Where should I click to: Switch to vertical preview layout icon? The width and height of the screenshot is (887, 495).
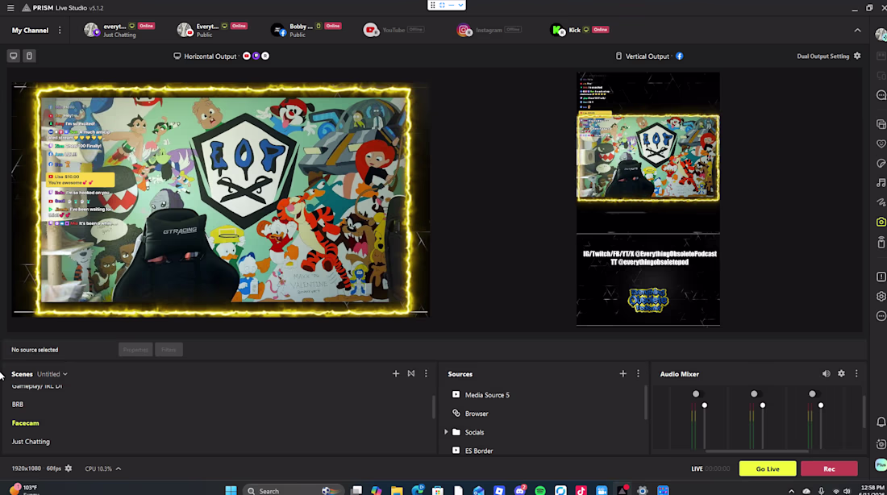pos(29,56)
